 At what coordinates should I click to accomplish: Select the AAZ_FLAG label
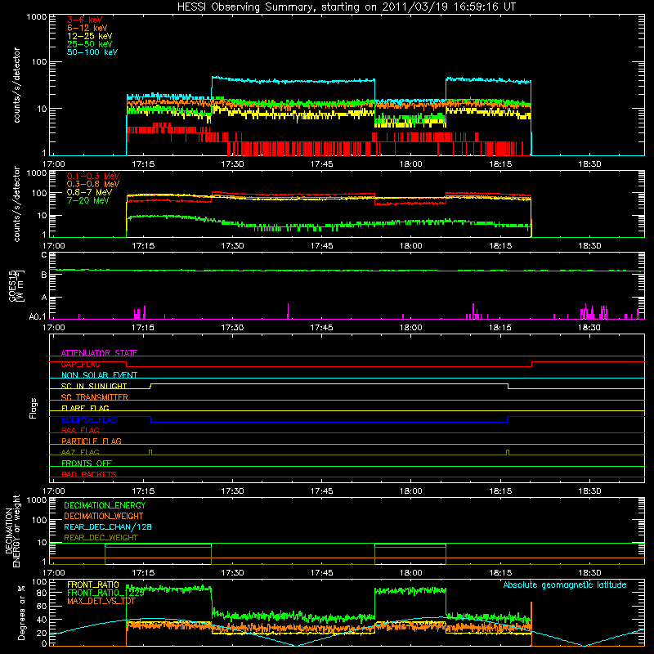(80, 452)
